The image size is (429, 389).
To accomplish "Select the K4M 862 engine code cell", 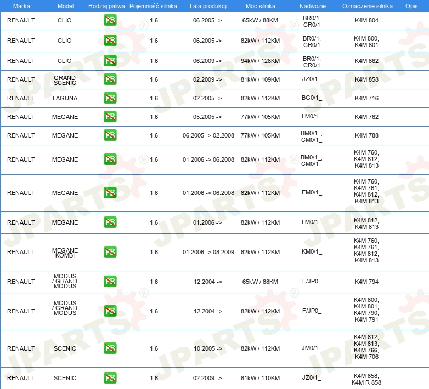I will [x=366, y=61].
